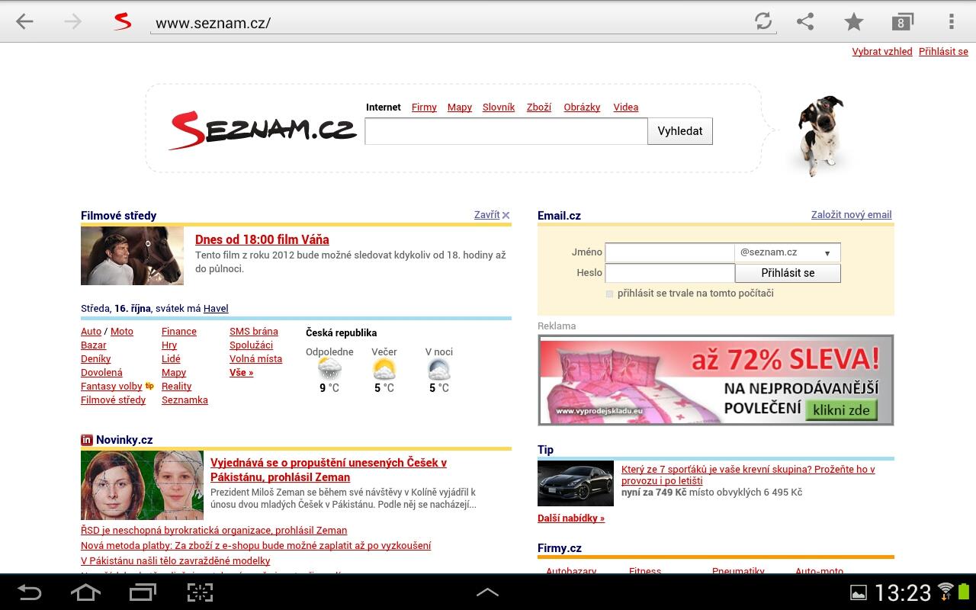The image size is (976, 610).
Task: Open the 'Založit nový email' link
Action: pyautogui.click(x=852, y=215)
